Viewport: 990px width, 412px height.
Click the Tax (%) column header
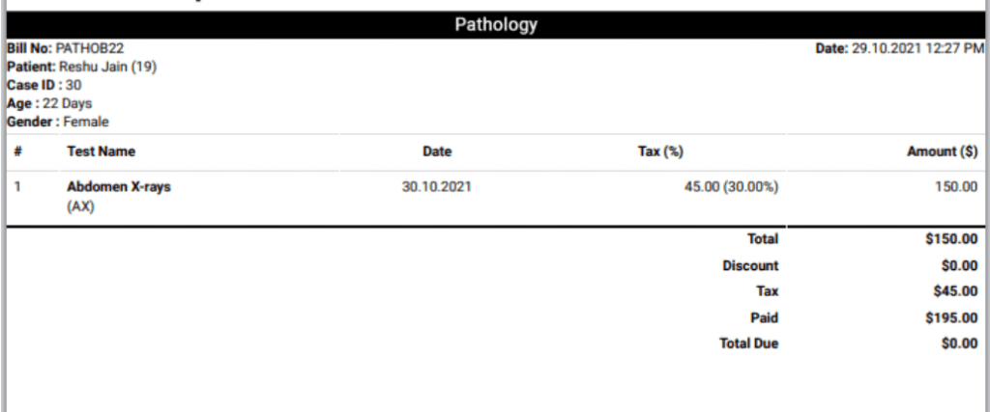660,151
